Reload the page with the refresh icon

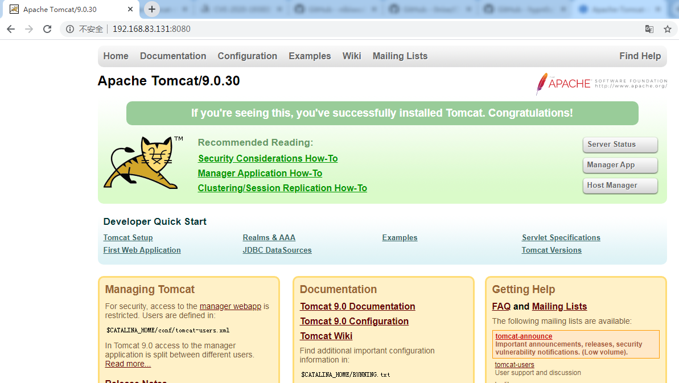(x=47, y=29)
